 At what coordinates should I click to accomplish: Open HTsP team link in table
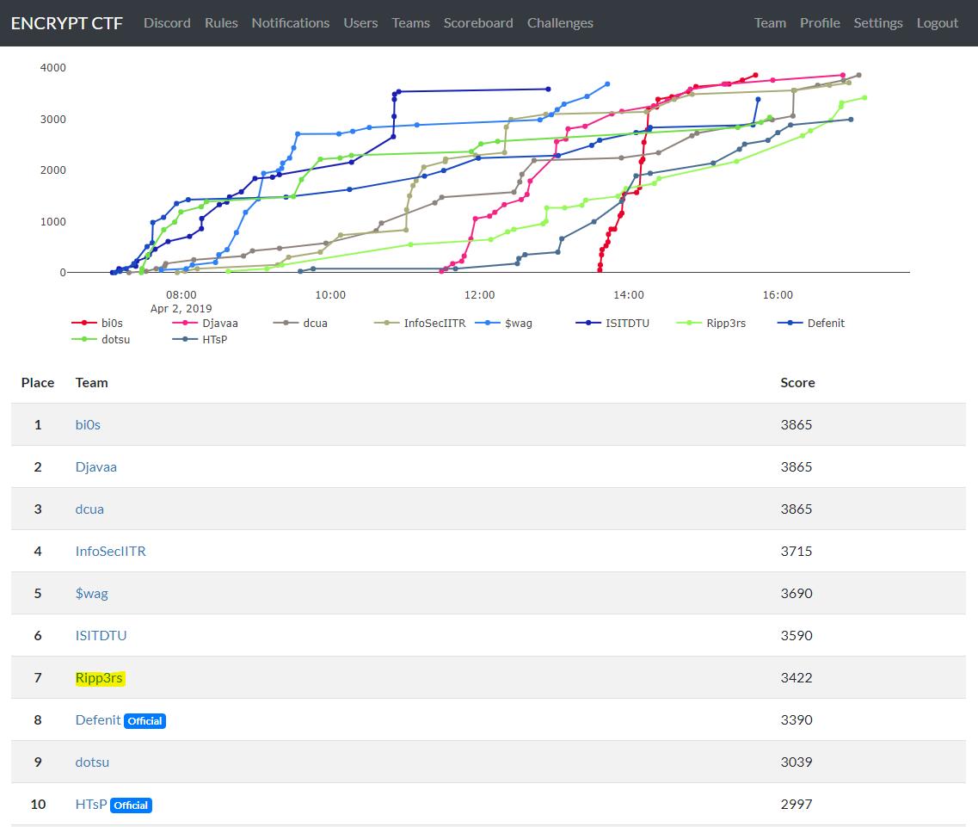pyautogui.click(x=91, y=804)
